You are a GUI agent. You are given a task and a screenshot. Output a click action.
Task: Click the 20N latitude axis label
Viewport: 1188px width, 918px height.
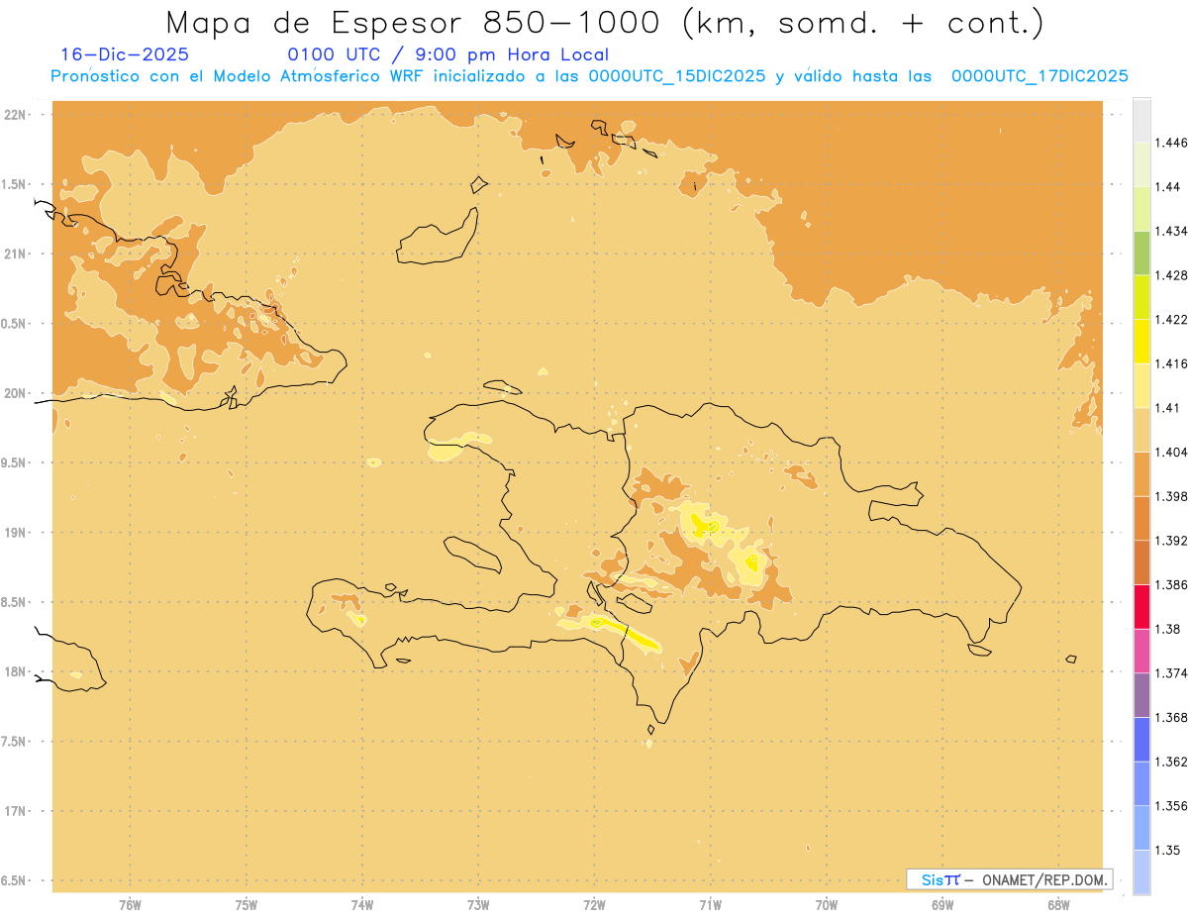point(17,393)
